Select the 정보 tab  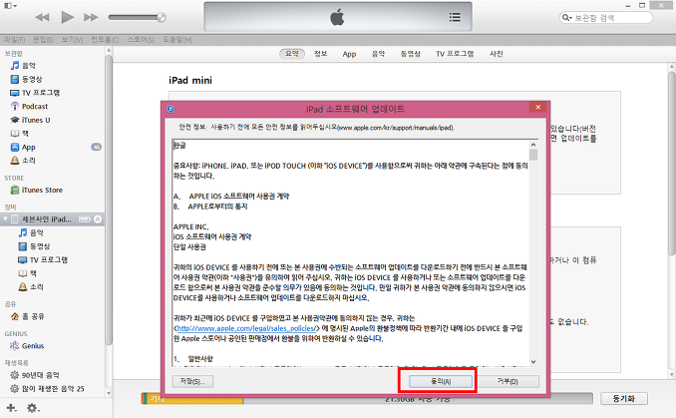click(320, 54)
